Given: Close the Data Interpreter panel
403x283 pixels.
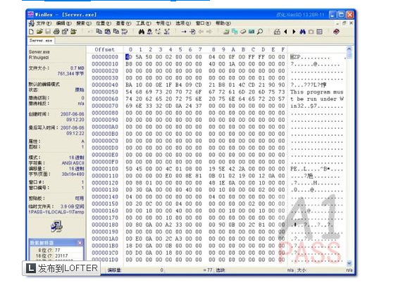Looking at the screenshot, I should 80,243.
